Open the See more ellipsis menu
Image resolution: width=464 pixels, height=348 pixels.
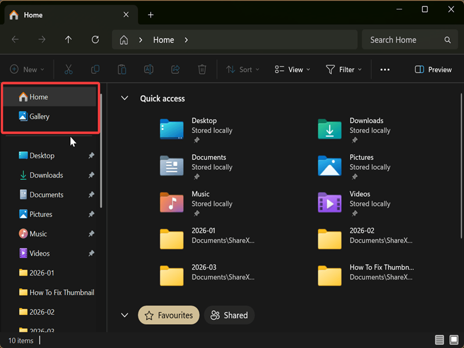pos(385,70)
